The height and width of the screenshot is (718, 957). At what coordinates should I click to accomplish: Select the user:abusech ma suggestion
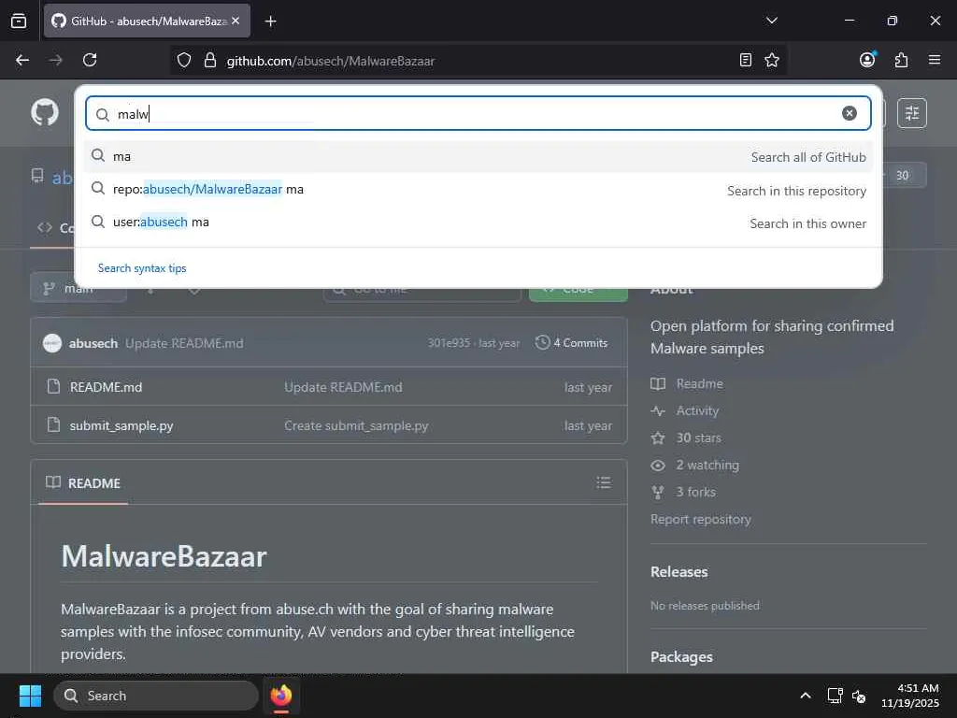tap(478, 223)
